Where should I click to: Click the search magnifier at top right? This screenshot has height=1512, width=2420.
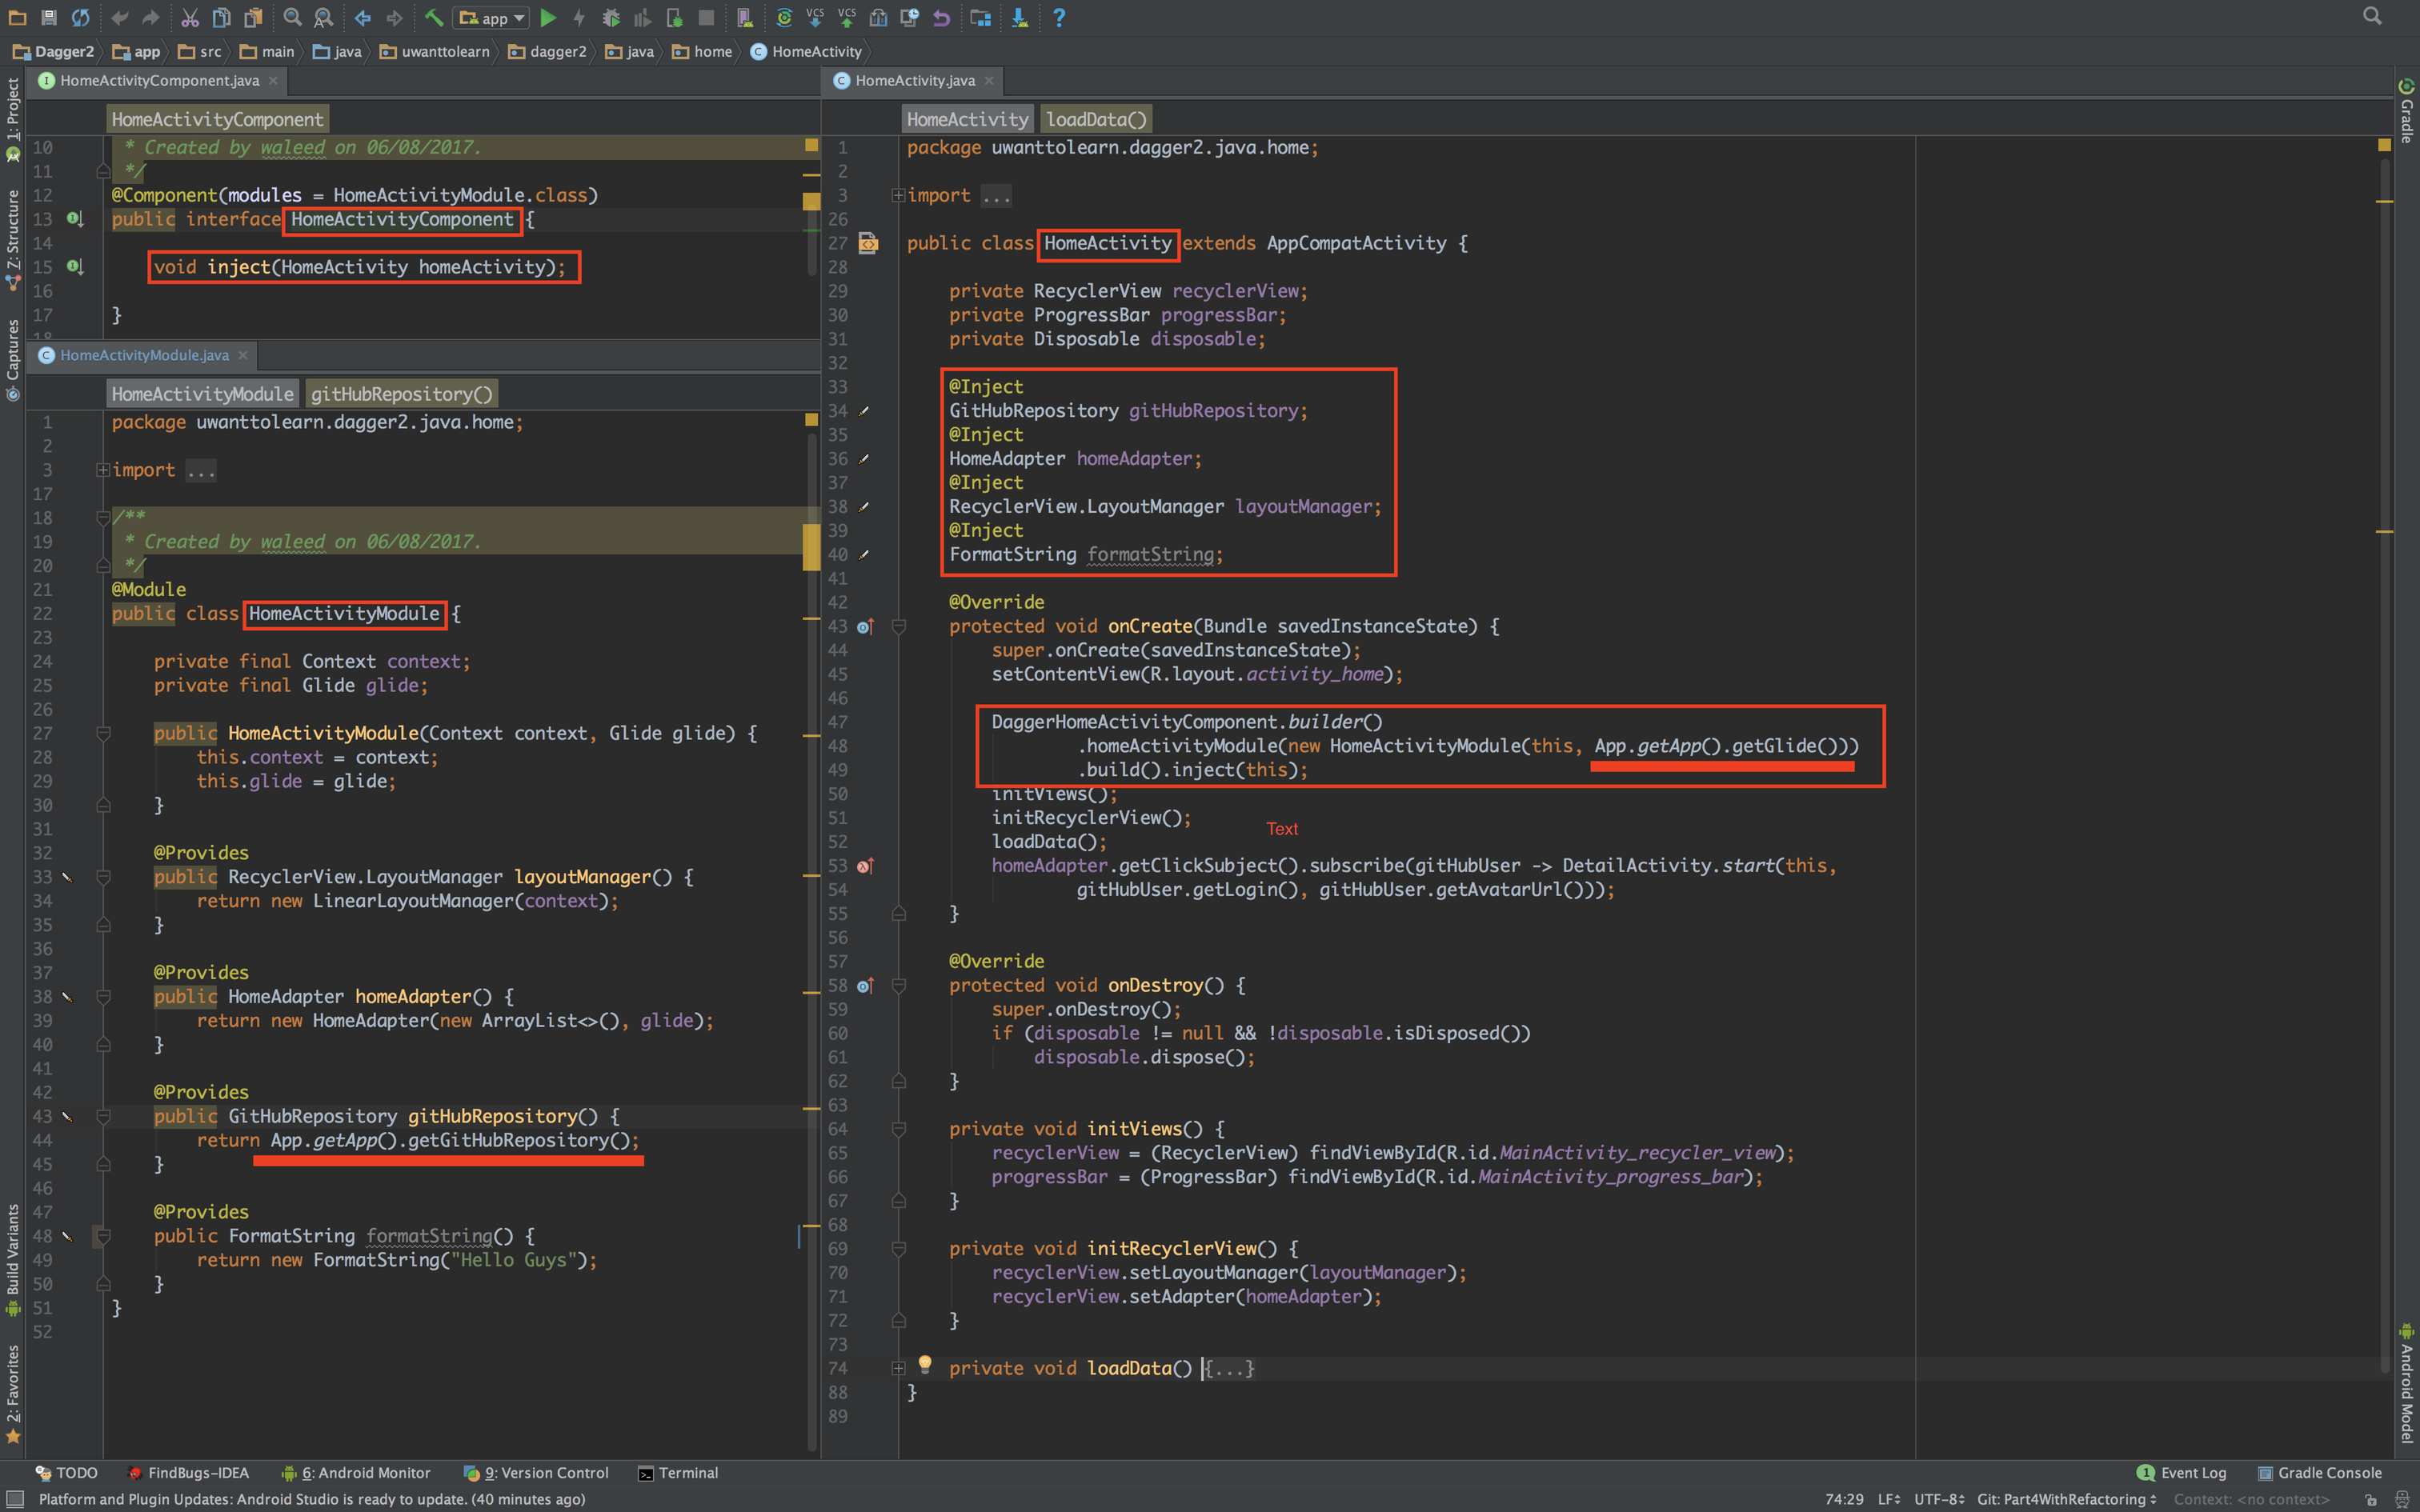point(2372,16)
